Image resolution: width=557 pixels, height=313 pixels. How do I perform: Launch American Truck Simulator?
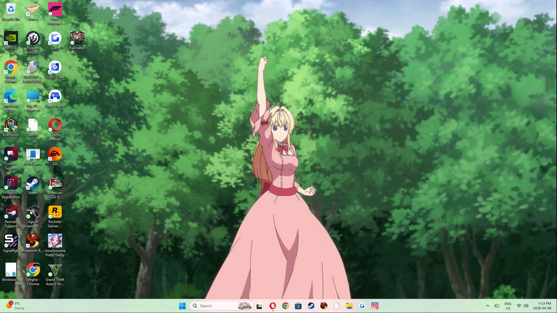click(x=55, y=184)
